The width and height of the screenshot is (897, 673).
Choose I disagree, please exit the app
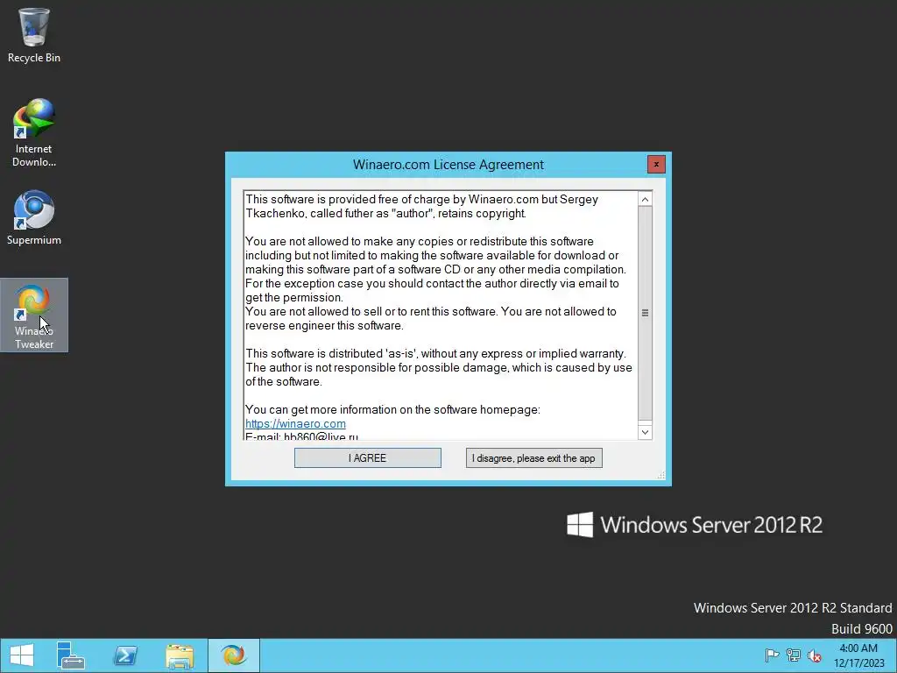(533, 457)
